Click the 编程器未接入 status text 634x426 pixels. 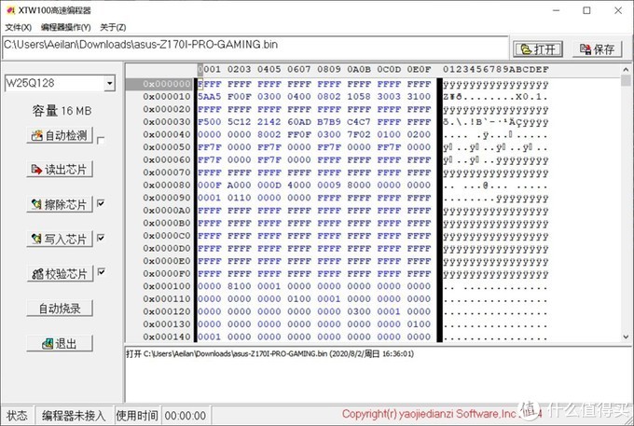tap(73, 416)
